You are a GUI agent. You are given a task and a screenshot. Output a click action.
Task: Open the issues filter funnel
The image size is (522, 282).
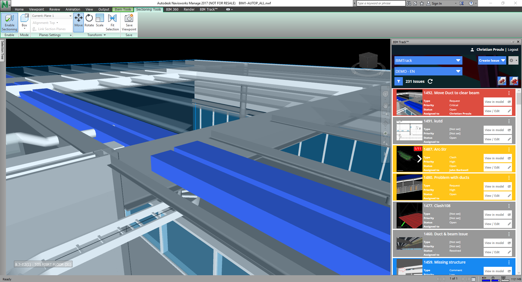pos(399,81)
